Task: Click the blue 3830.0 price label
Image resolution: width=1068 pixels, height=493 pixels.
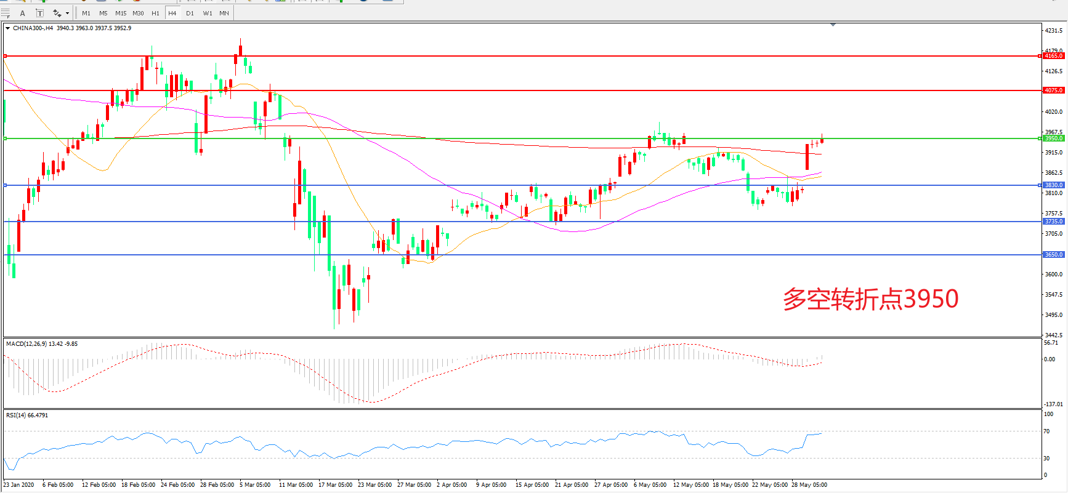Action: coord(1053,185)
